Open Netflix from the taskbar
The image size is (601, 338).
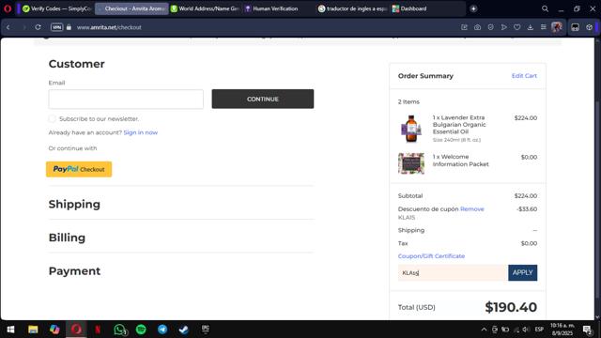98,330
